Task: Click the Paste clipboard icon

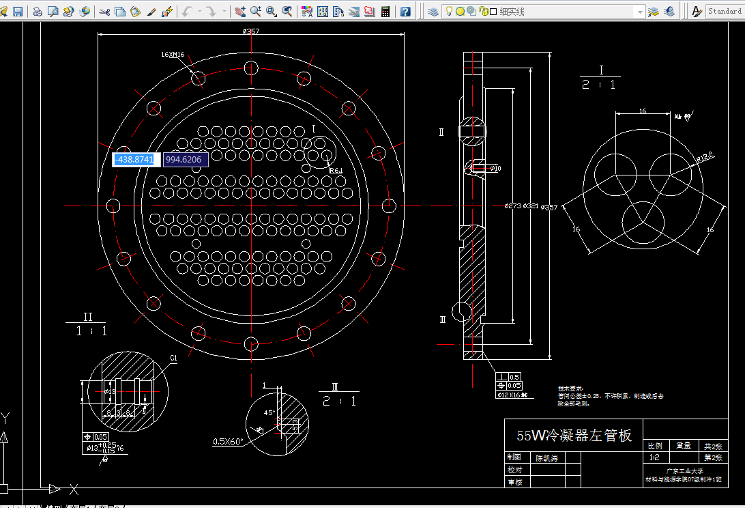Action: [135, 12]
